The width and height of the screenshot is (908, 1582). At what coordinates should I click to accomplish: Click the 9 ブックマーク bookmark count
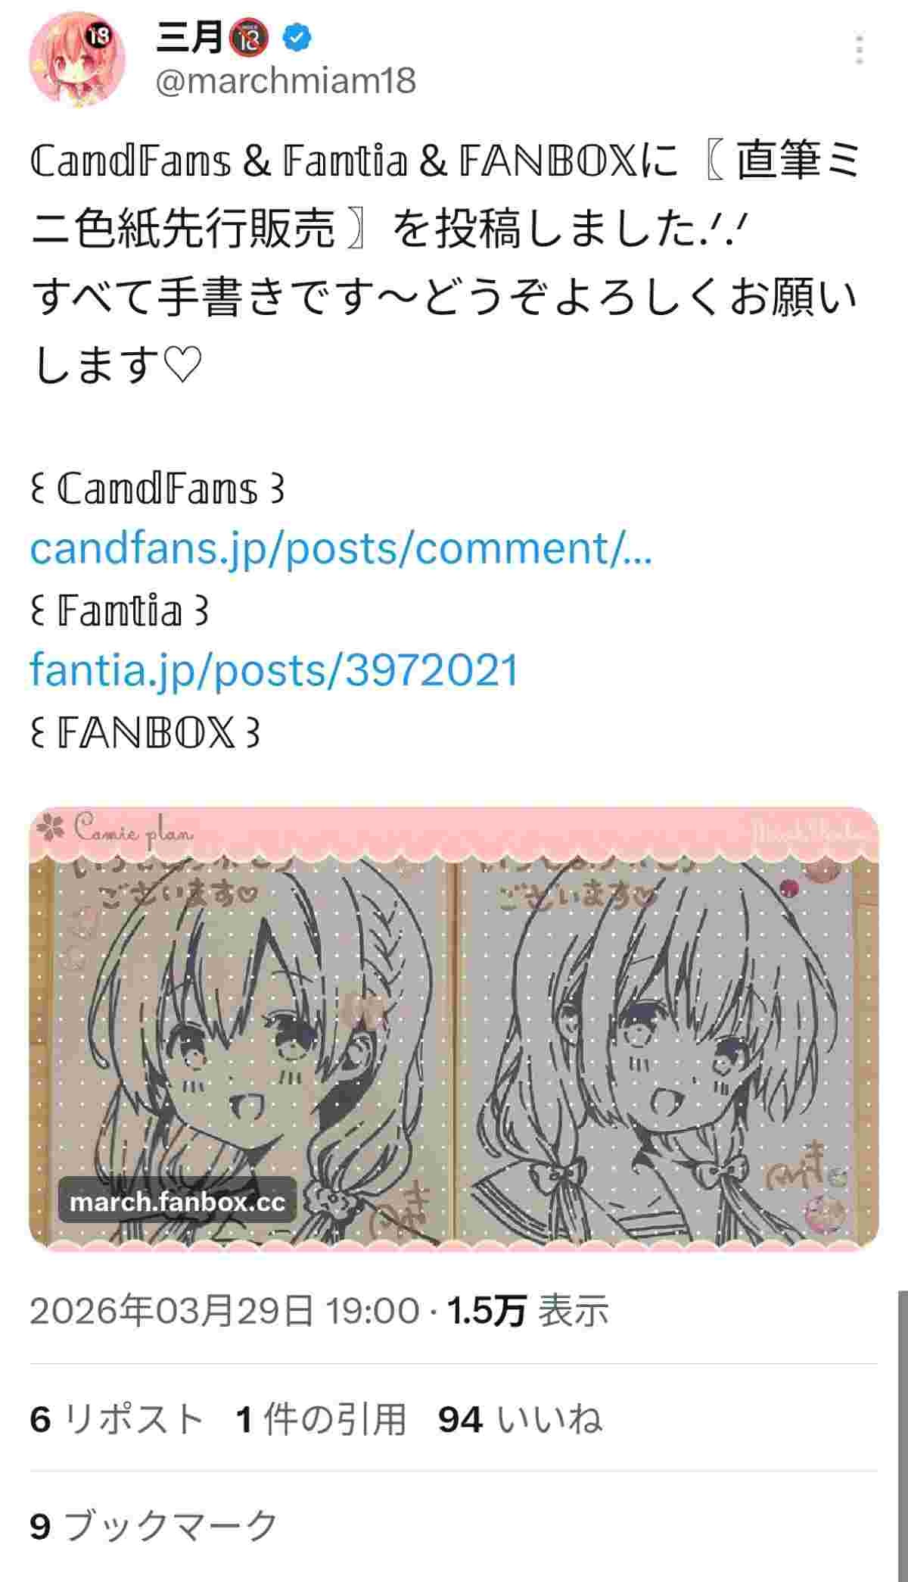154,1525
